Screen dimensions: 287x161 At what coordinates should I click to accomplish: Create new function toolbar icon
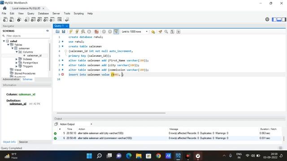[x=52, y=19]
